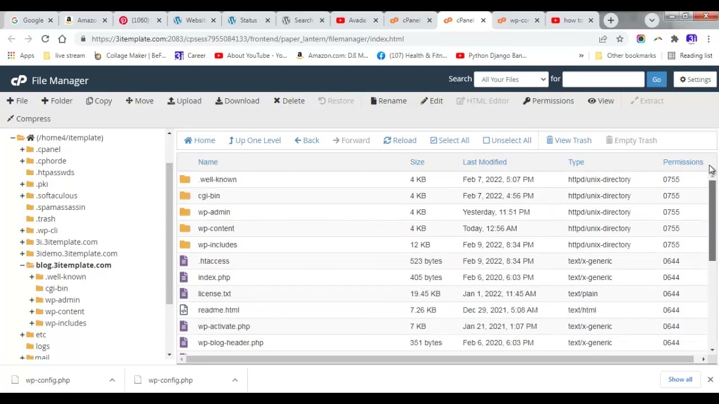Expand the wp-admin node in the tree
719x404 pixels.
(31, 300)
